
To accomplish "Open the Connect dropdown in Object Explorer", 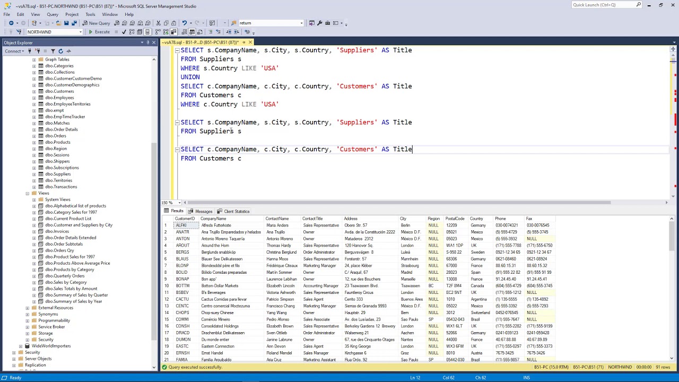I will pos(14,51).
